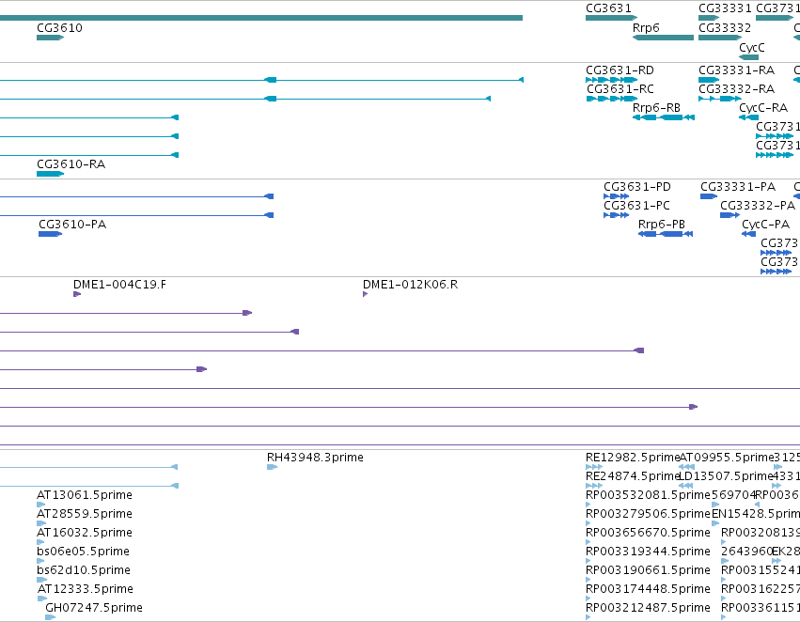800x622 pixels.
Task: Click EST AT28559.5prime
Action: coord(85,515)
